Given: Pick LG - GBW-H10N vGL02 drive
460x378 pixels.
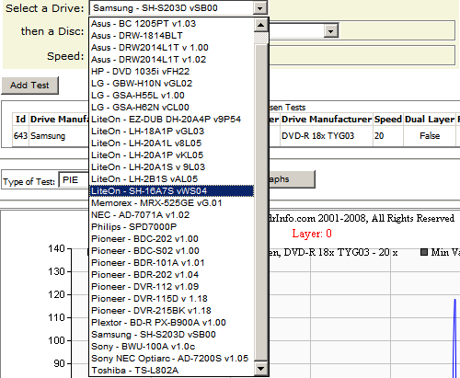Looking at the screenshot, I should coord(172,84).
